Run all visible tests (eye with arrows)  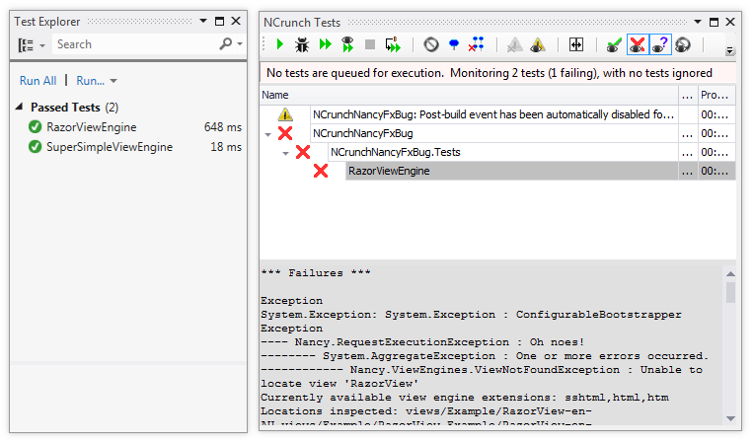[x=347, y=44]
